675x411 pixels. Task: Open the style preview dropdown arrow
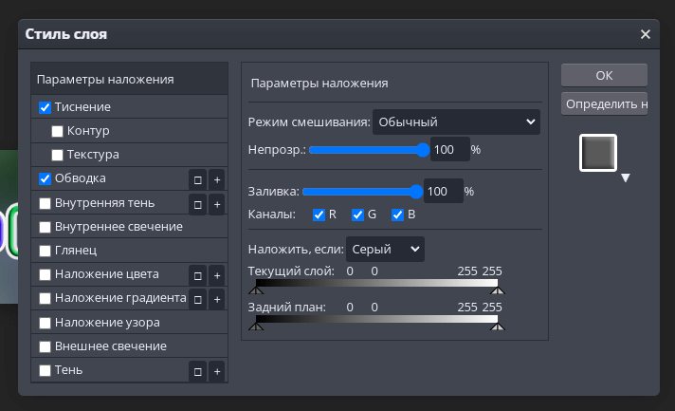click(x=626, y=177)
